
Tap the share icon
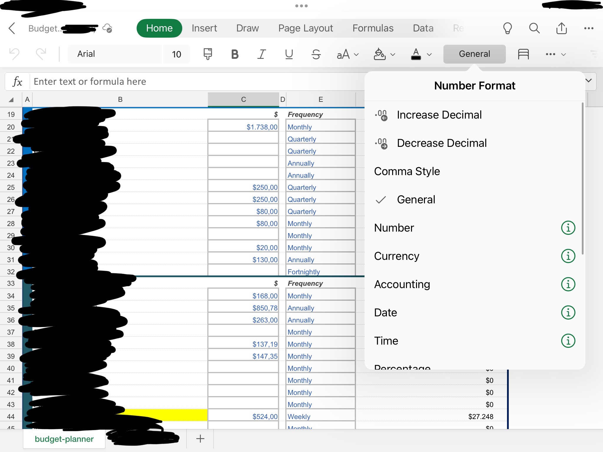click(x=561, y=28)
